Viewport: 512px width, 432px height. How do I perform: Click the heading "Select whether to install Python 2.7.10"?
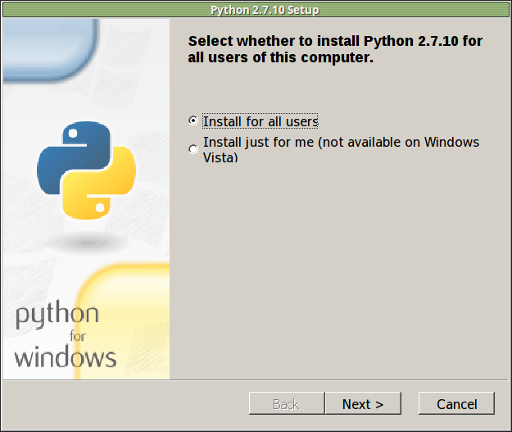click(x=335, y=49)
